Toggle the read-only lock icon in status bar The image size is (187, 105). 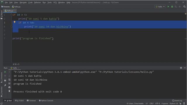(181, 104)
